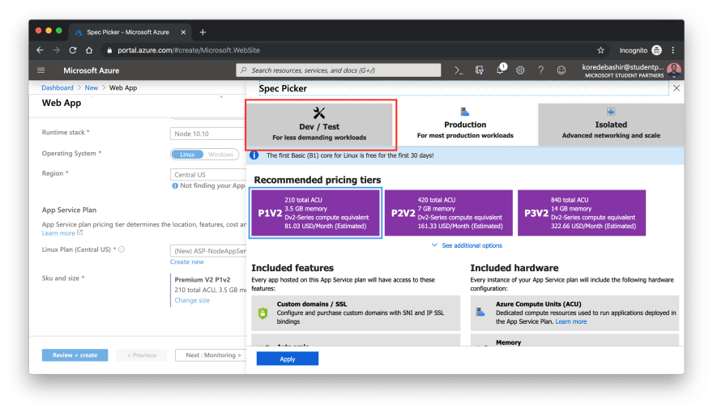Click the browser home button
Image resolution: width=713 pixels, height=412 pixels.
89,50
